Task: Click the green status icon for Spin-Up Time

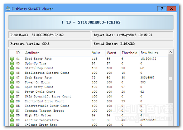Action: click(x=12, y=63)
